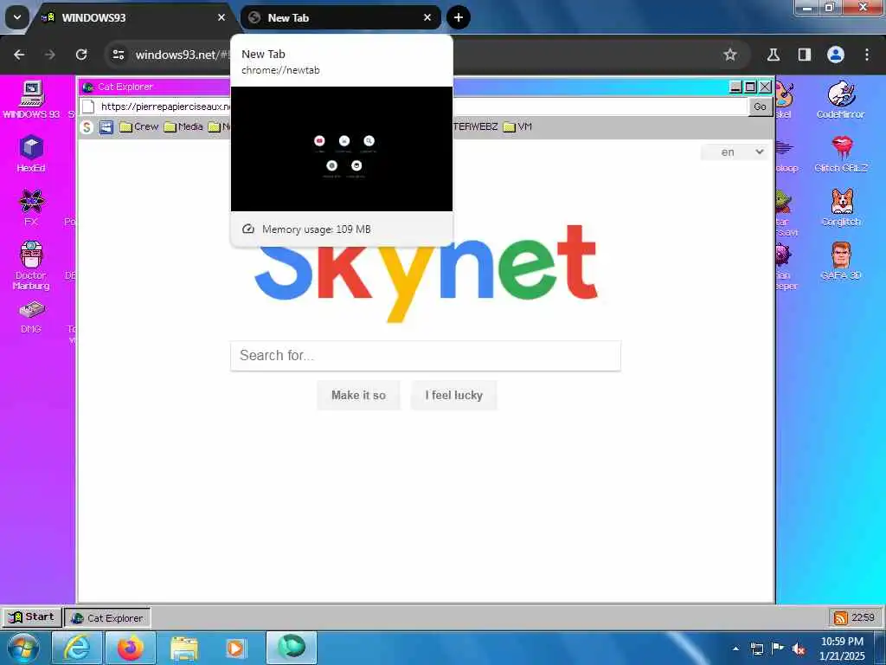This screenshot has height=665, width=886.
Task: Reload the Chrome page
Action: tap(81, 55)
